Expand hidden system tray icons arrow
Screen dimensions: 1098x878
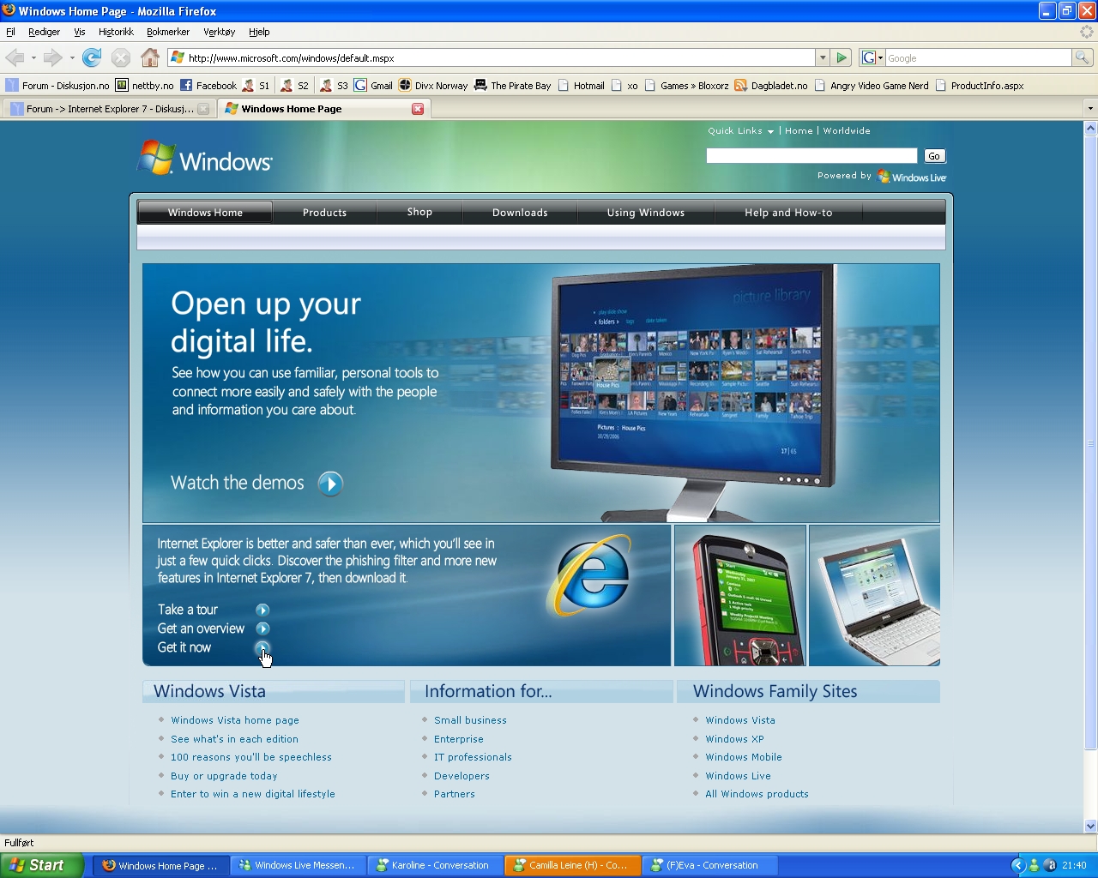point(1018,865)
